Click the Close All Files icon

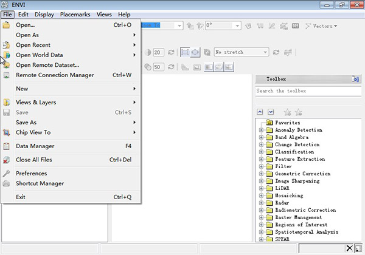(6, 160)
